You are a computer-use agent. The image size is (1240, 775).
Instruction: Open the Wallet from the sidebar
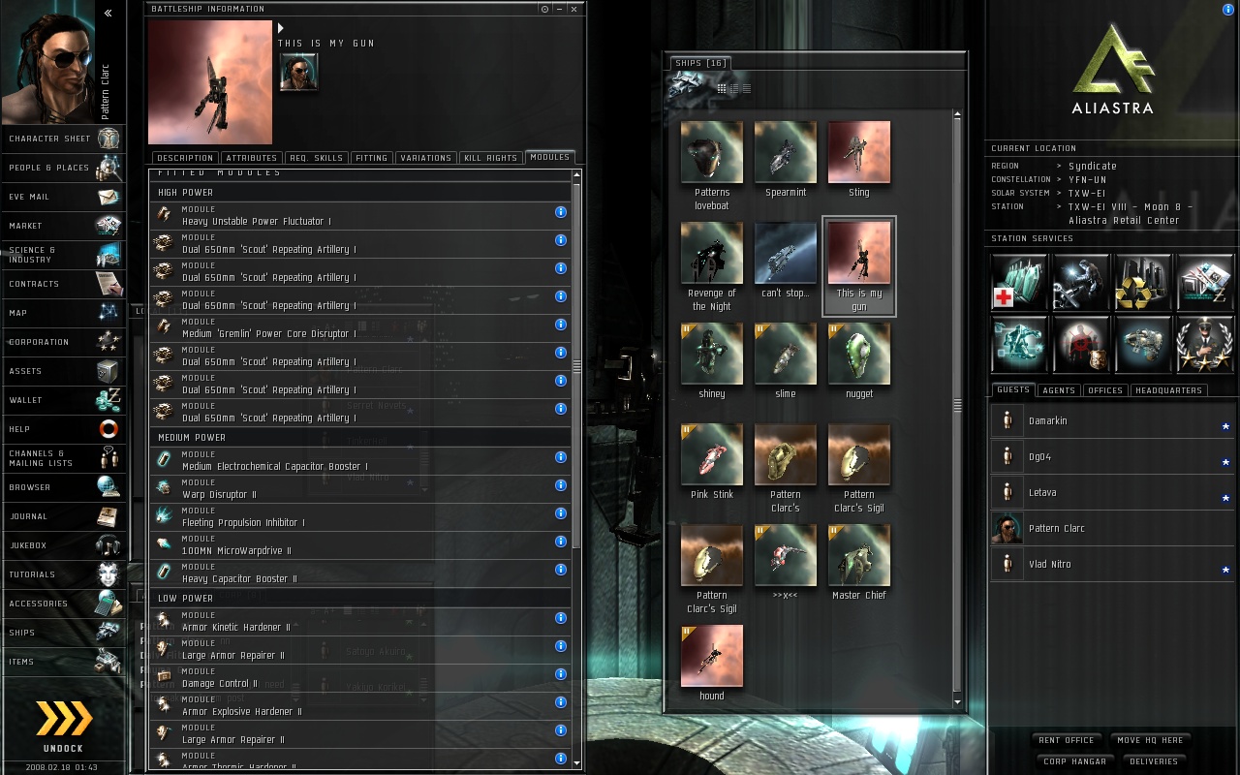pos(63,400)
